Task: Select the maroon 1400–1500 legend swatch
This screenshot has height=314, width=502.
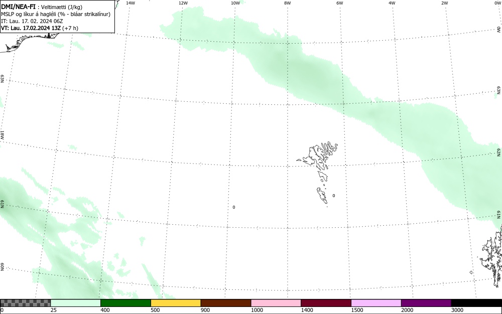Action: pos(326,303)
